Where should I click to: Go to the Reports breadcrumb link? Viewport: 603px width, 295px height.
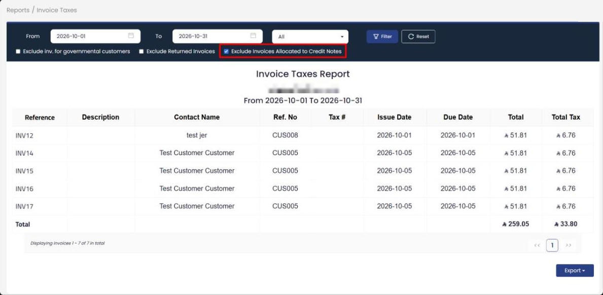(18, 10)
